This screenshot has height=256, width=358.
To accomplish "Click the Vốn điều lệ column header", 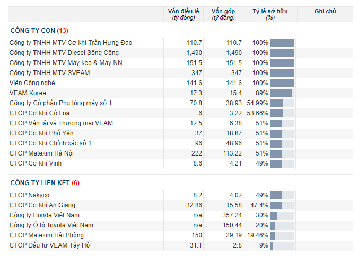I will coord(184,14).
